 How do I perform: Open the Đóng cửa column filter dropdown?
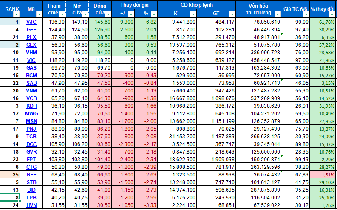[108, 14]
